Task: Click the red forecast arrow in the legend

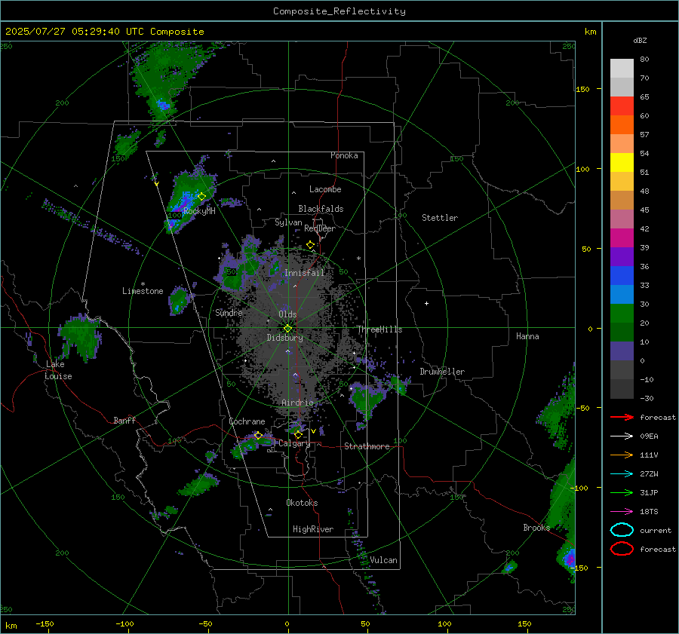Action: [622, 417]
